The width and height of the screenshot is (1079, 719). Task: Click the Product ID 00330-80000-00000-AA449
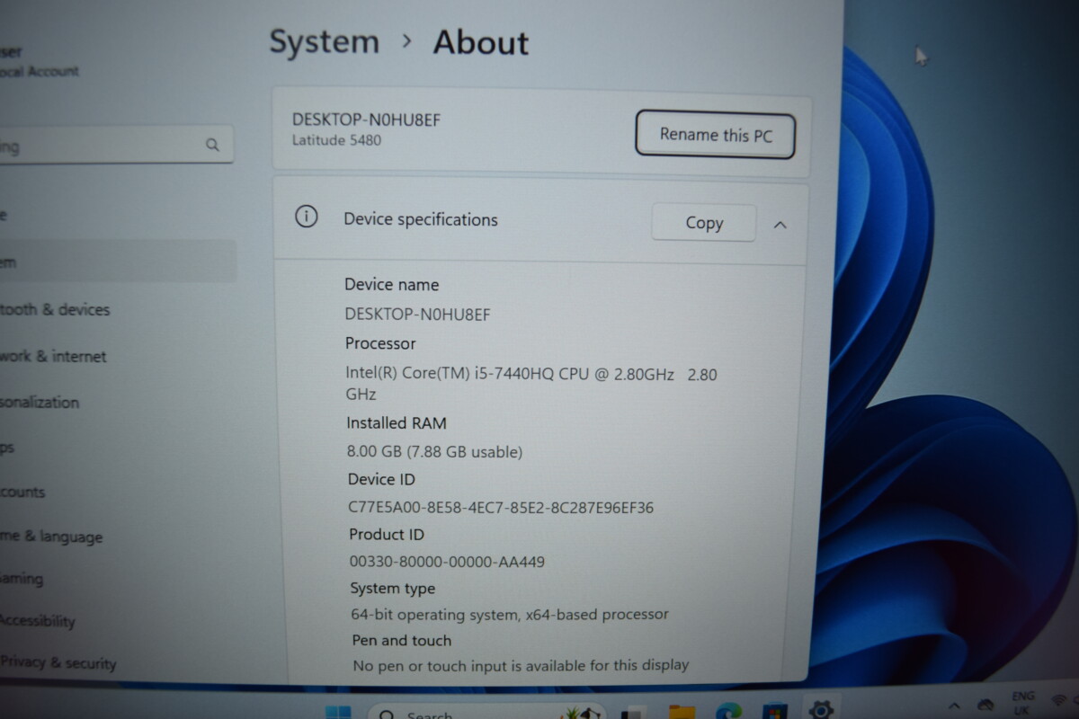447,562
